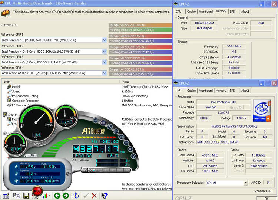Open AI Booster help question mark button

pyautogui.click(x=133, y=156)
